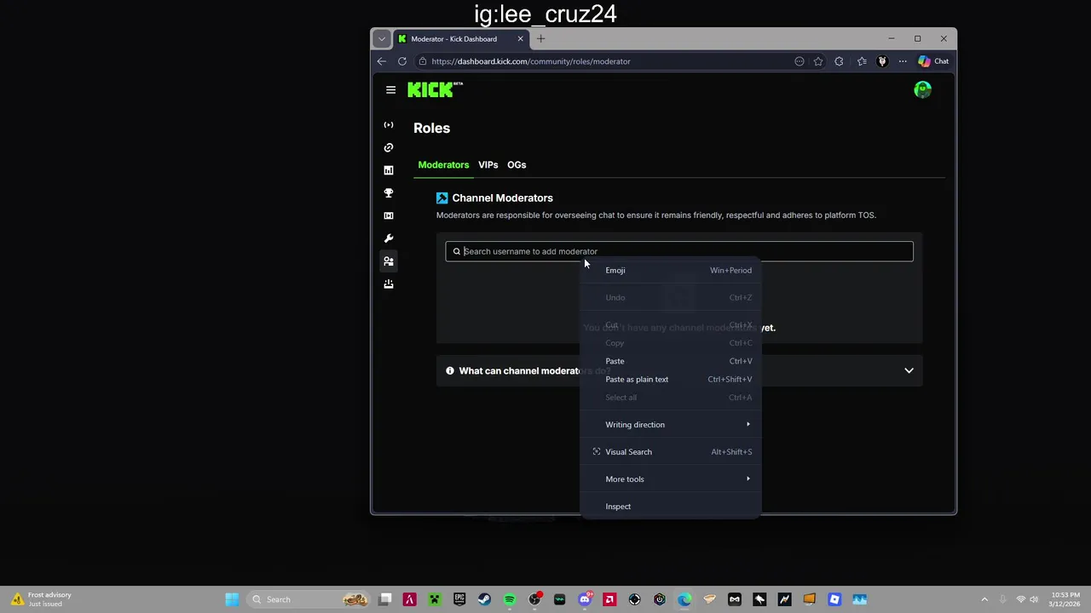The height and width of the screenshot is (613, 1091).
Task: Open the taskbar clock and date
Action: (x=1065, y=599)
